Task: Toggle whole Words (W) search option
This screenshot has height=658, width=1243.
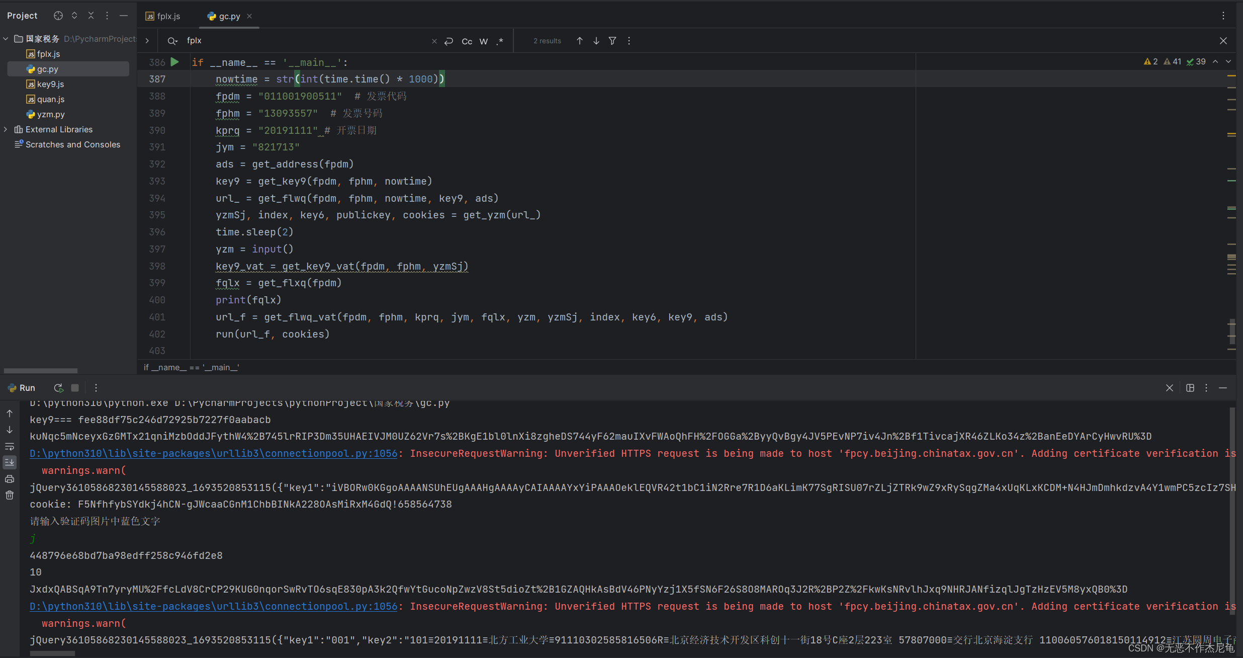Action: point(483,41)
